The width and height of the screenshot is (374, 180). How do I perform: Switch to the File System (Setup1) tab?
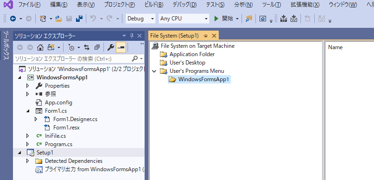(x=174, y=36)
